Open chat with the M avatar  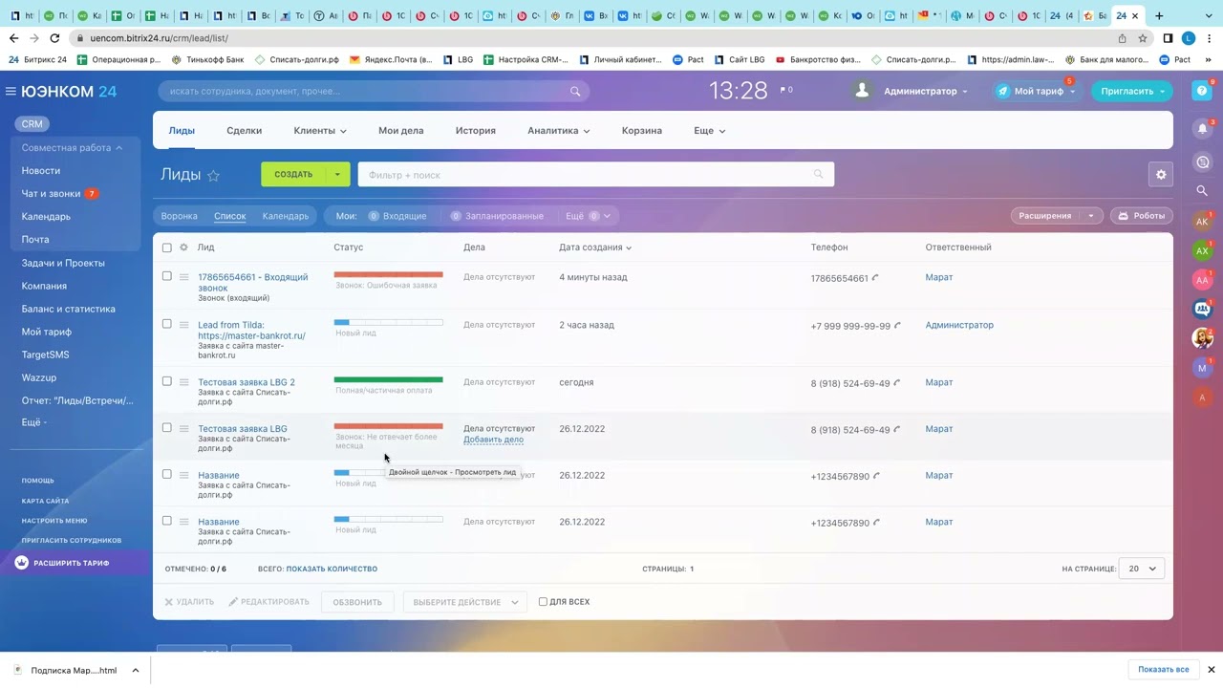coord(1202,368)
